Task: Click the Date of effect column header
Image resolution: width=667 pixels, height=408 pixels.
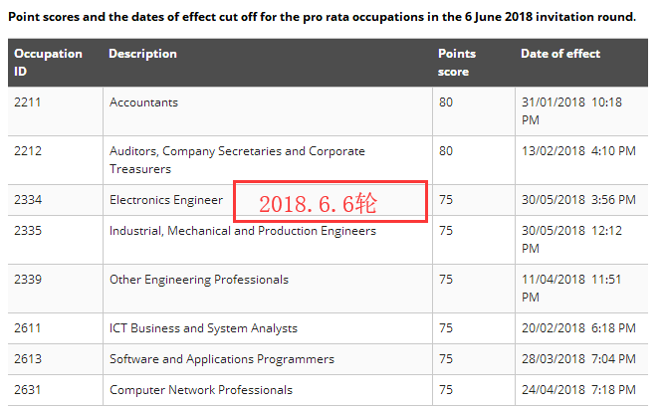Action: pyautogui.click(x=560, y=54)
